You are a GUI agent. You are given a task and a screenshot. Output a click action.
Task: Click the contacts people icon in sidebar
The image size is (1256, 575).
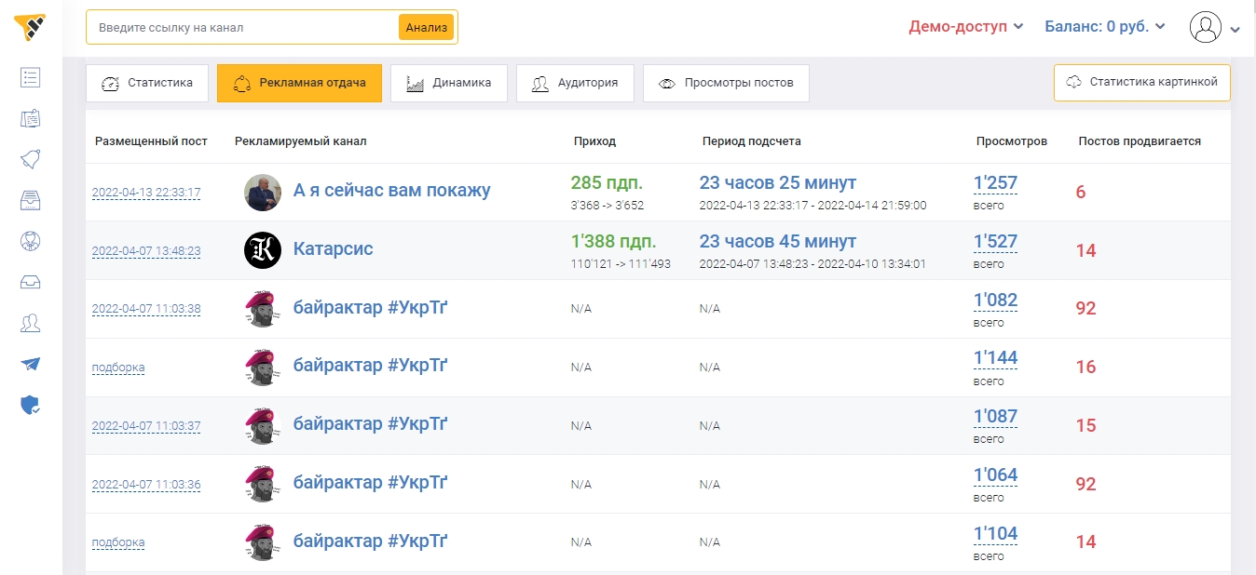(30, 323)
